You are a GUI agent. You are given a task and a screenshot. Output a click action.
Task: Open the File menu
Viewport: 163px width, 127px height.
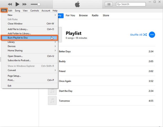point(4,11)
